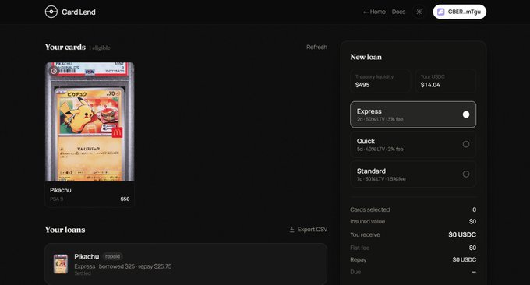The width and height of the screenshot is (530, 285).
Task: Select the Quick loan option
Action: (x=413, y=144)
